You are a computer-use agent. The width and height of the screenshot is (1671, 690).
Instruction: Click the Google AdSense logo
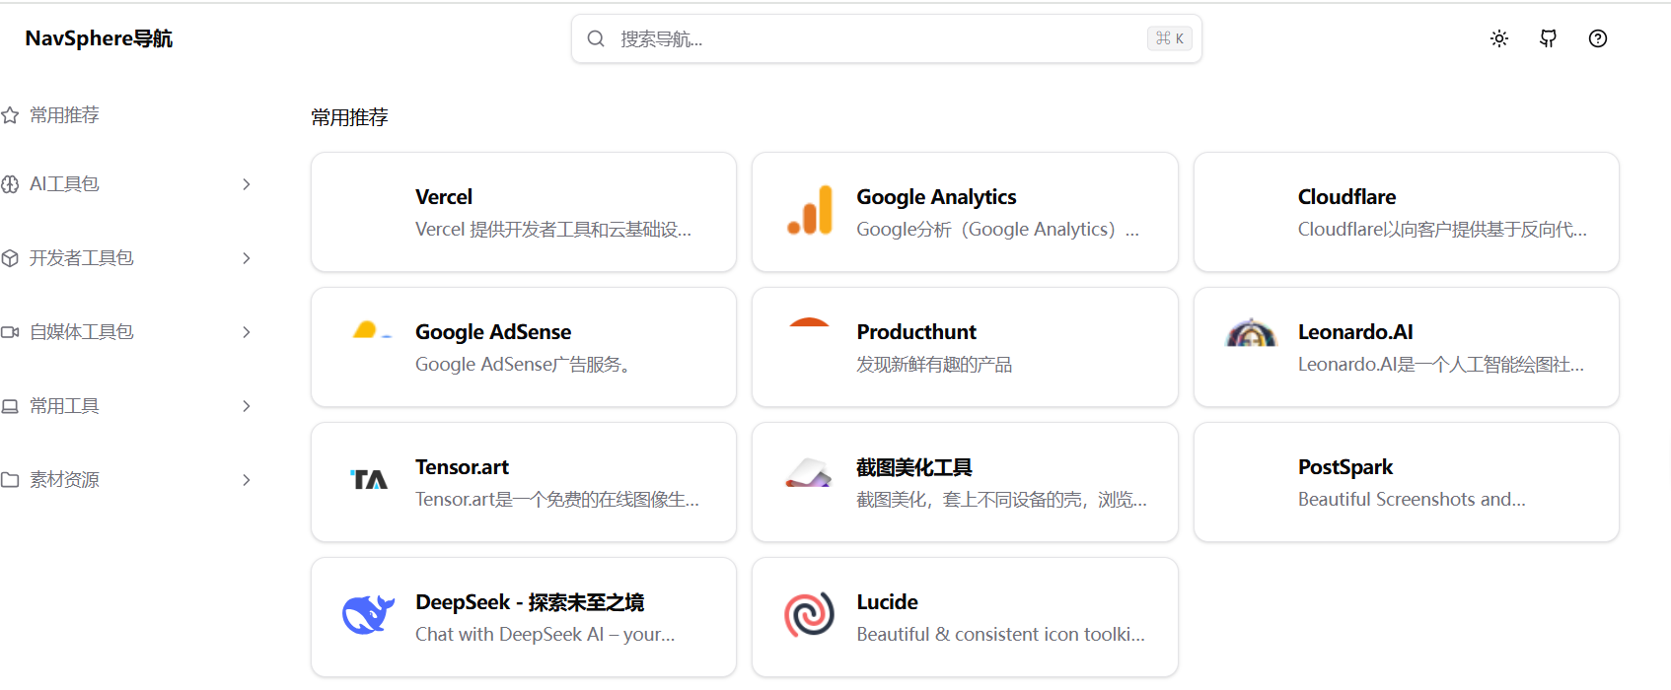point(371,330)
